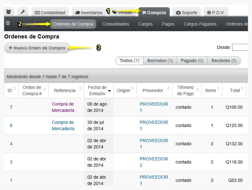Sort by Fecha de Emisión column
The image size is (252, 190).
[x=99, y=90]
